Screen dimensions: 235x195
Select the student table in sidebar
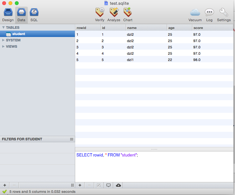pyautogui.click(x=38, y=34)
